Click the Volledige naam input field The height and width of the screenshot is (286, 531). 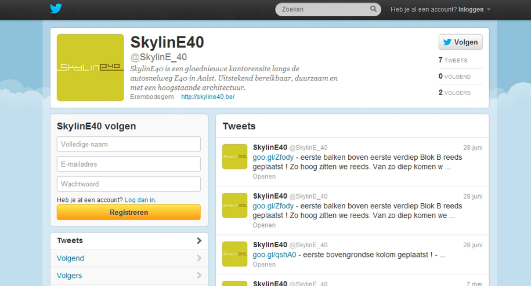pos(129,144)
